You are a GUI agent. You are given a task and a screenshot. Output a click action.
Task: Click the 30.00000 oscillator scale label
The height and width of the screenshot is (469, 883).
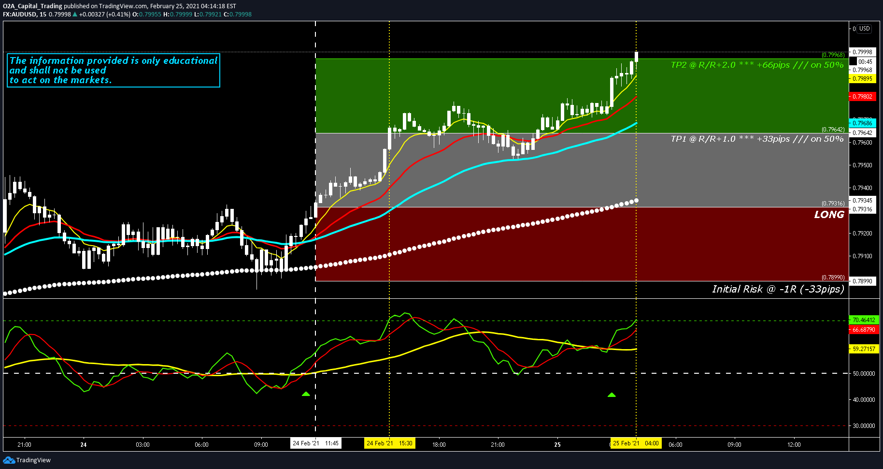pyautogui.click(x=863, y=426)
